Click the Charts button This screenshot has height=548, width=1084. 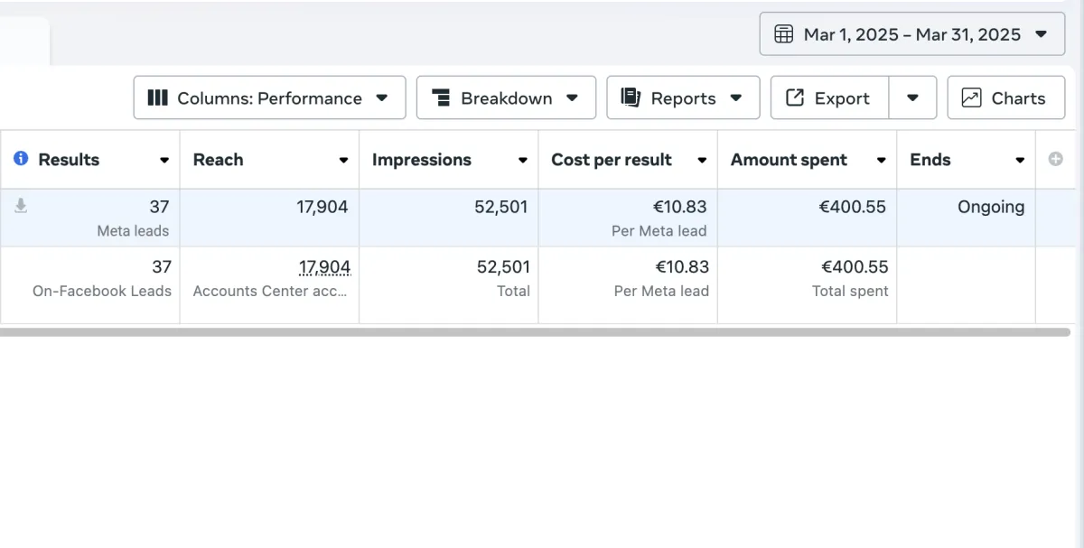[1003, 98]
